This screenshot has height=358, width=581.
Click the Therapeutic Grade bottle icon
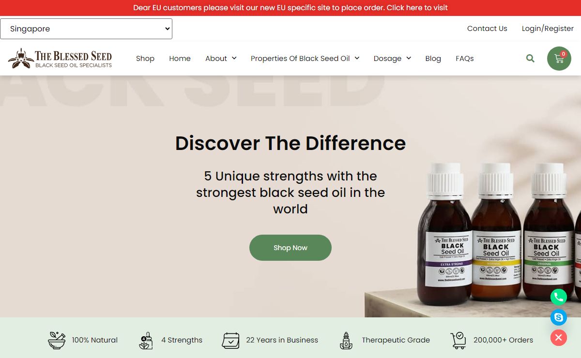(346, 340)
